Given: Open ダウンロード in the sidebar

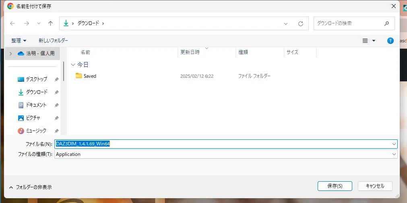Looking at the screenshot, I should 37,92.
